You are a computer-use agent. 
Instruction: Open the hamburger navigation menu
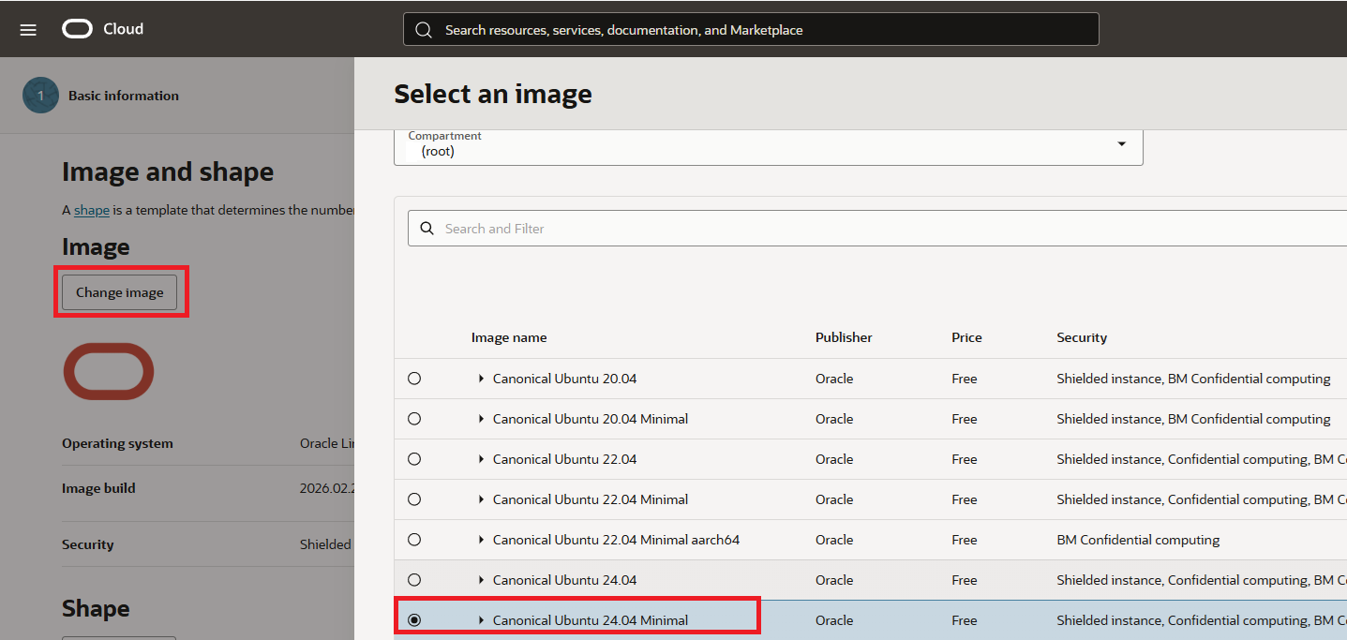point(28,30)
